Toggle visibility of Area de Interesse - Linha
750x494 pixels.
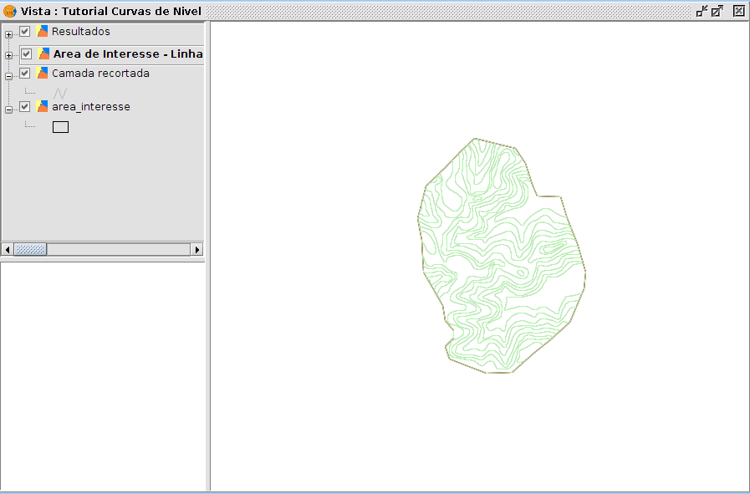click(27, 54)
